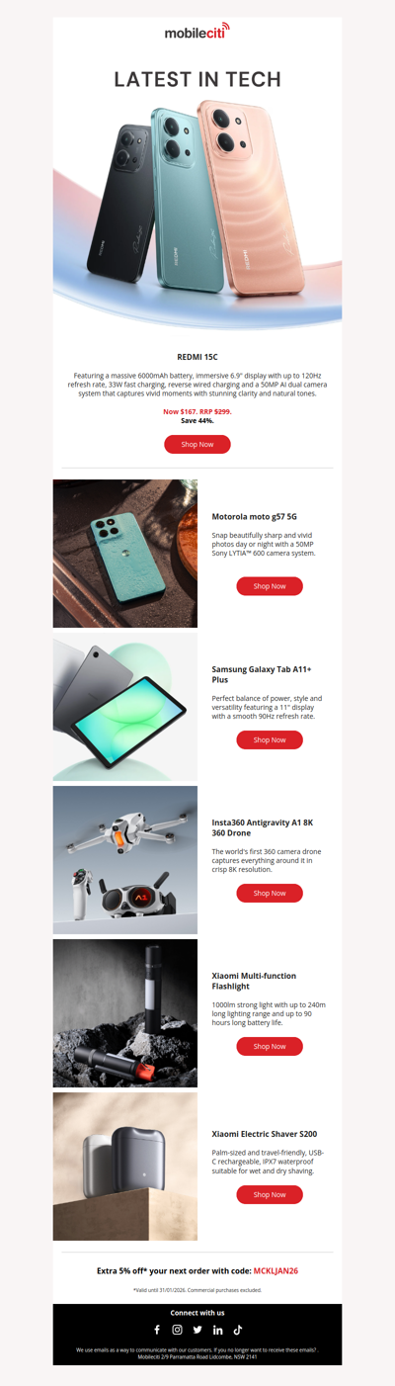Open the Facebook social icon
This screenshot has height=1386, width=395.
[157, 1330]
